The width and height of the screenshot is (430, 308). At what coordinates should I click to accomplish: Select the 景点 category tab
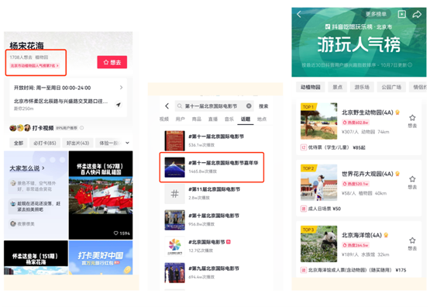tap(337, 87)
